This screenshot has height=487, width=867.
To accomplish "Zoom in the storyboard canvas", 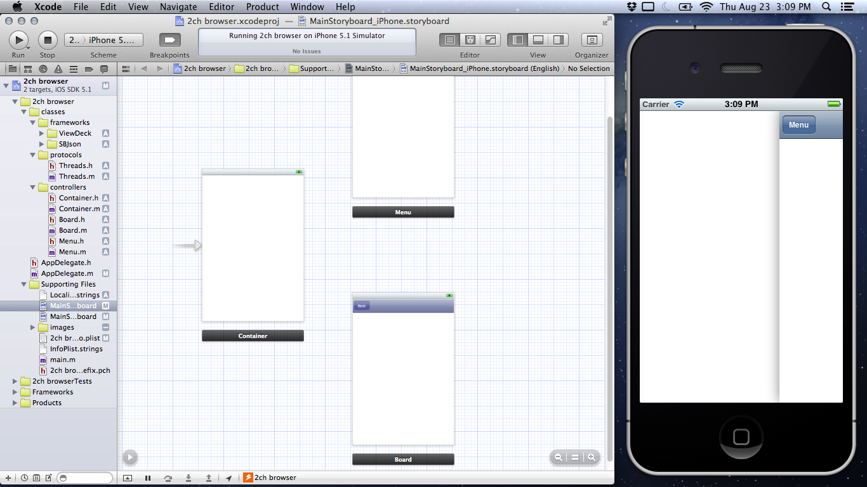I will (x=592, y=457).
